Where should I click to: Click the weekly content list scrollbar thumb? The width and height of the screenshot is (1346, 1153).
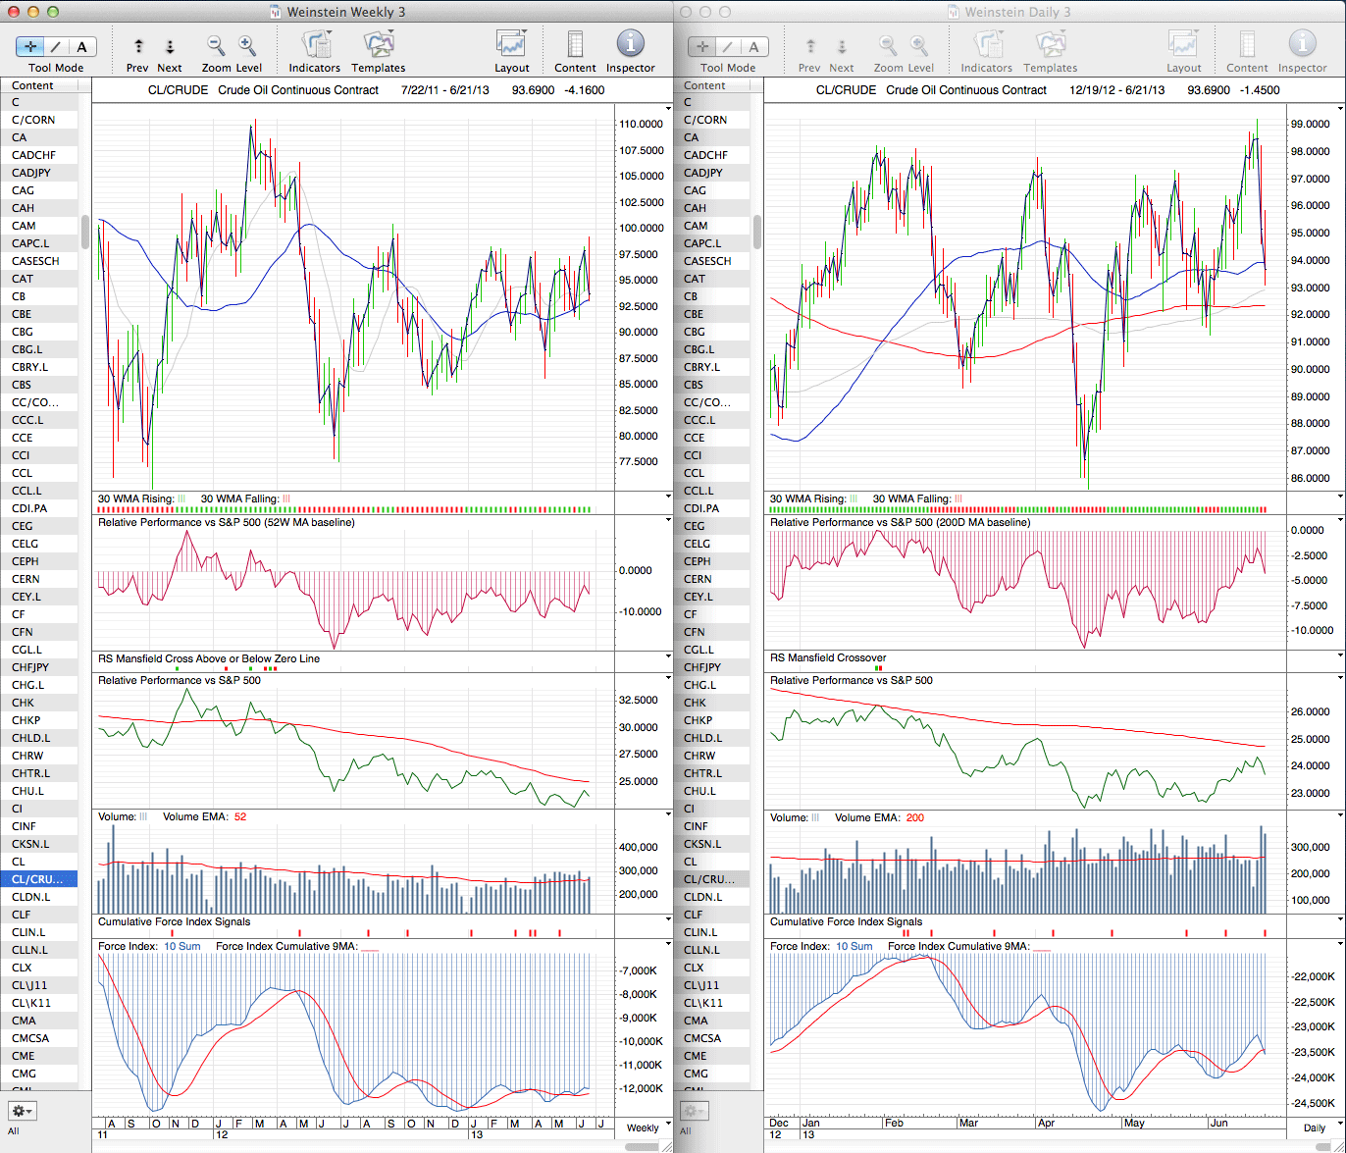click(85, 234)
